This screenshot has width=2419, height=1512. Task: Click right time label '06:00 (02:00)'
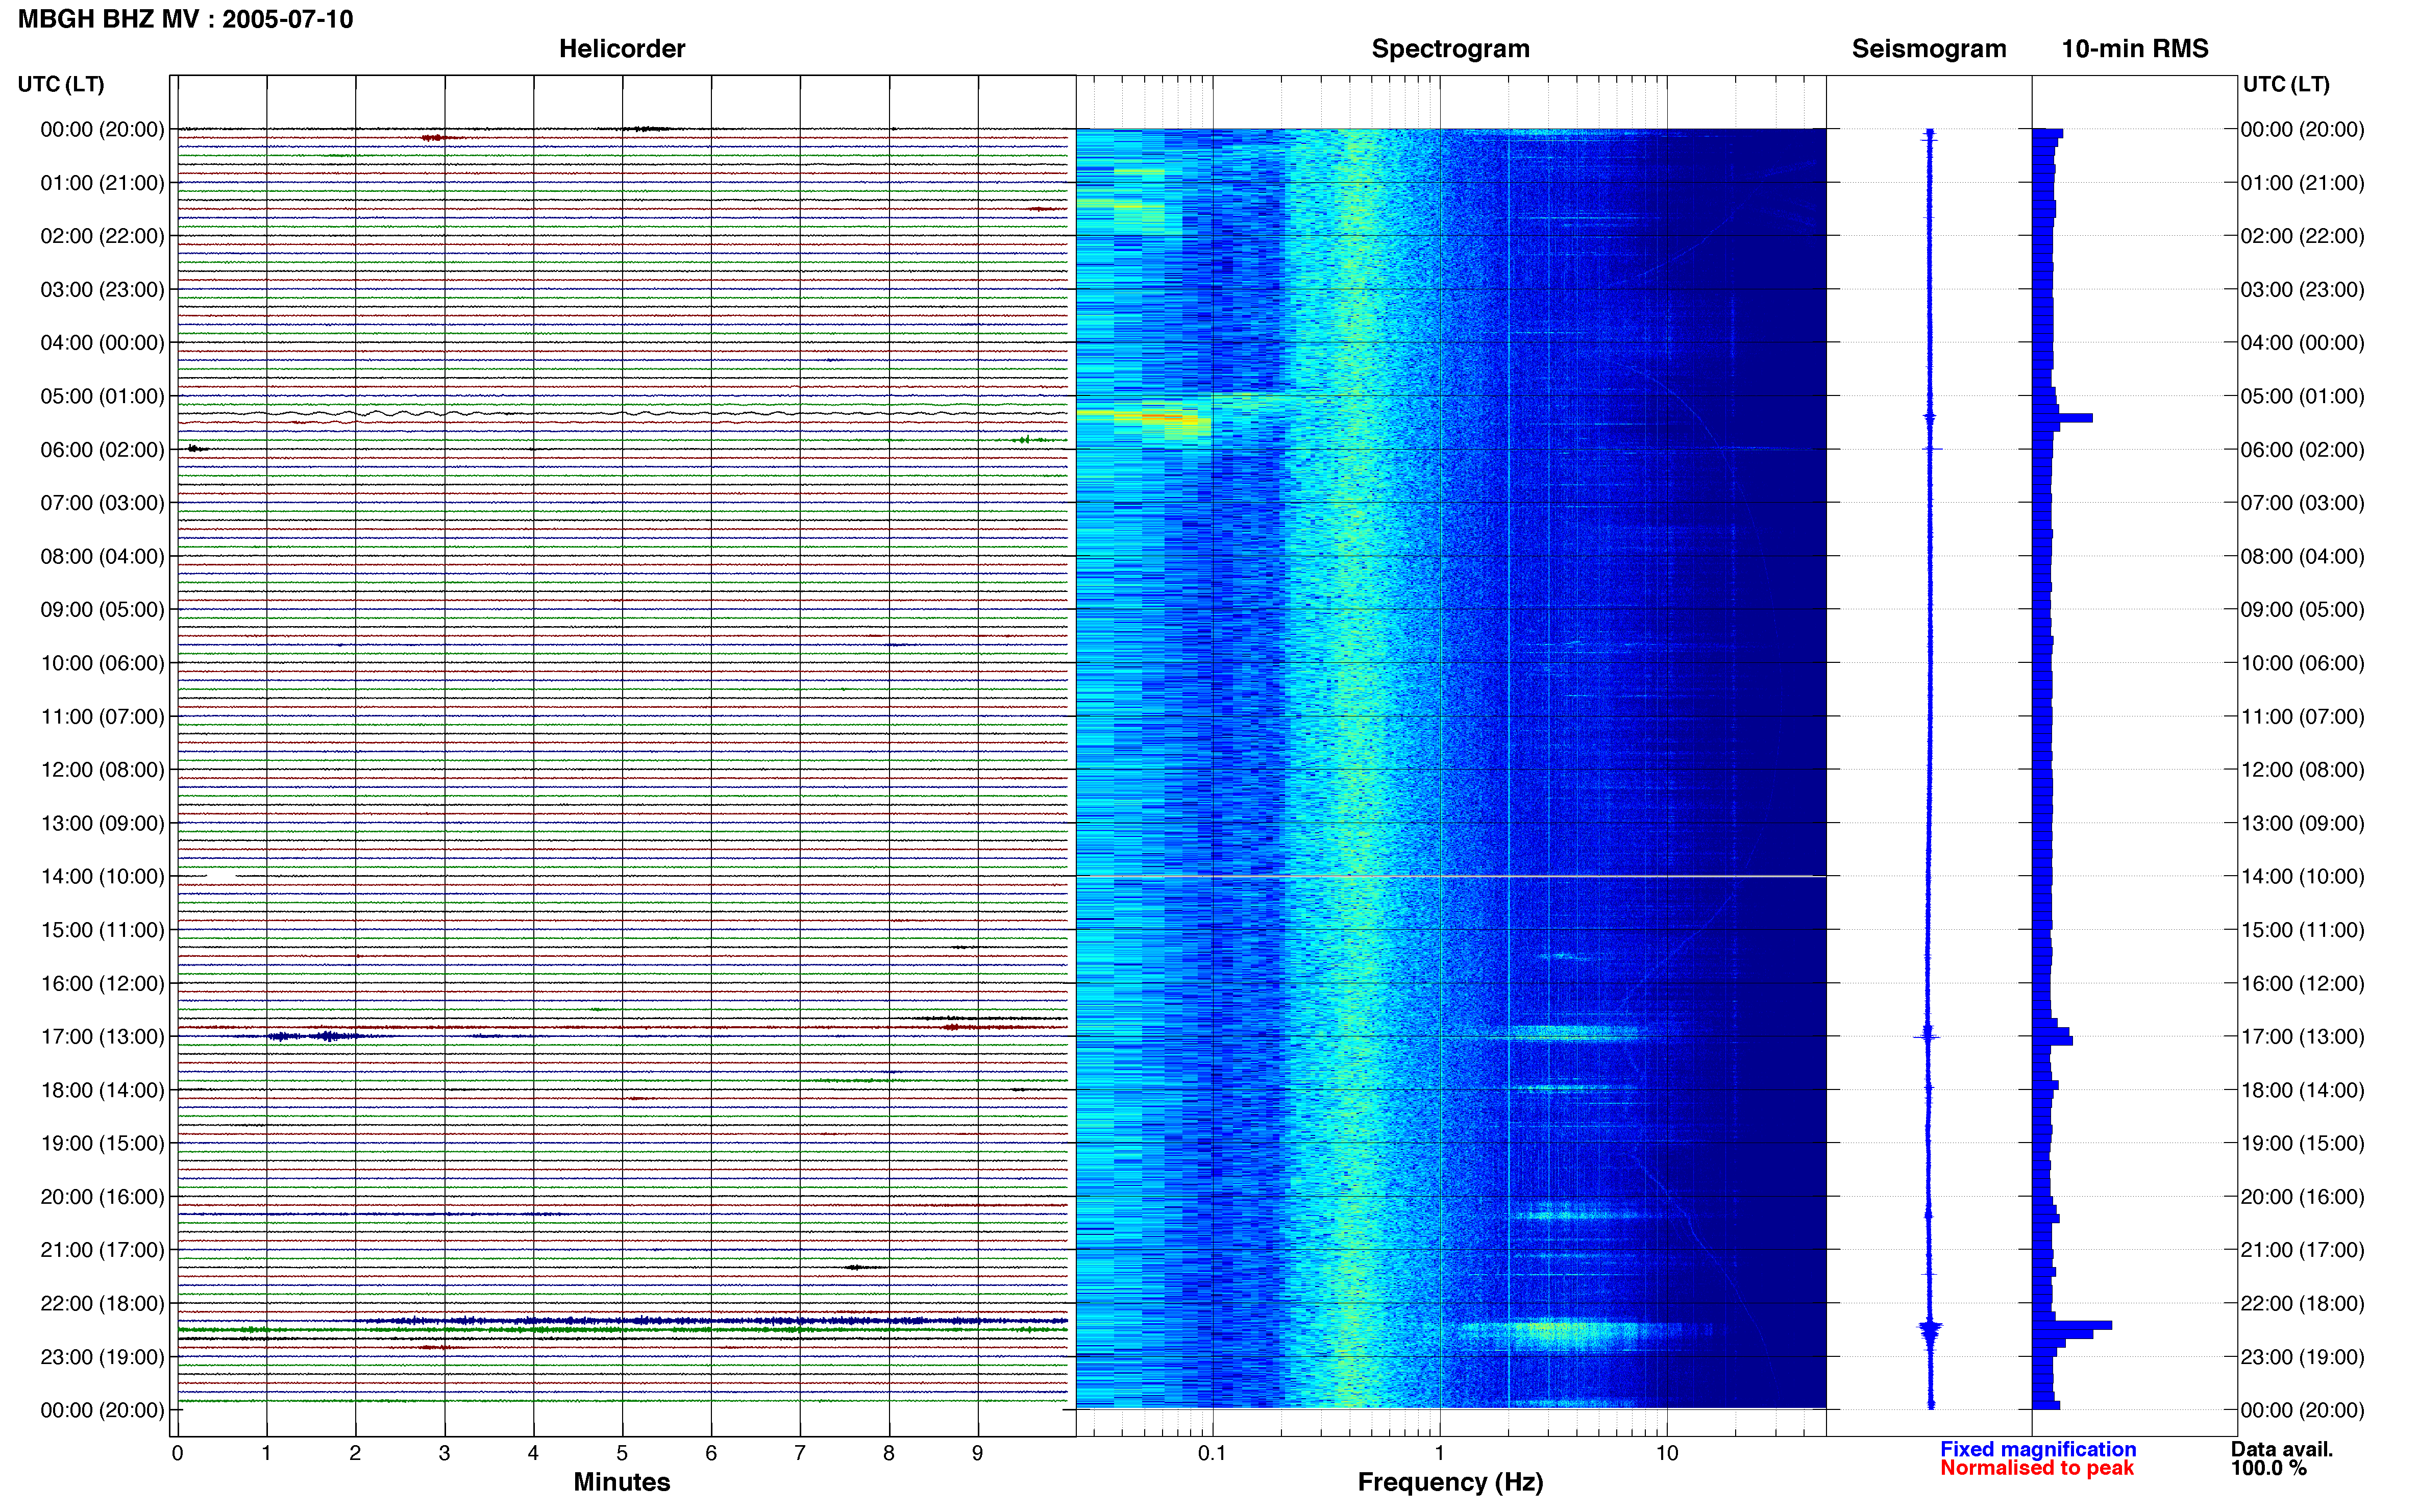point(2302,449)
